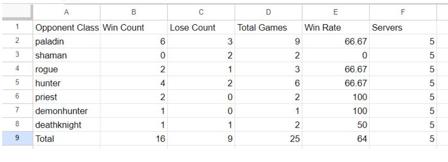Select the Servers header cell
The height and width of the screenshot is (162, 448).
403,27
